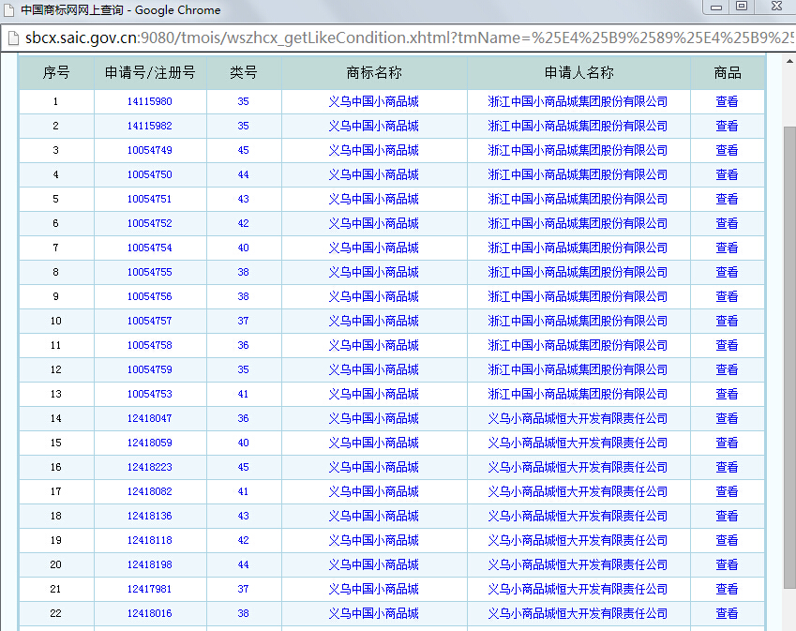This screenshot has width=796, height=631.
Task: Click the scrollbar up arrow
Action: pyautogui.click(x=789, y=62)
